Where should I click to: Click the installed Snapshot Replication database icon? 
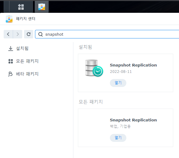(x=94, y=68)
